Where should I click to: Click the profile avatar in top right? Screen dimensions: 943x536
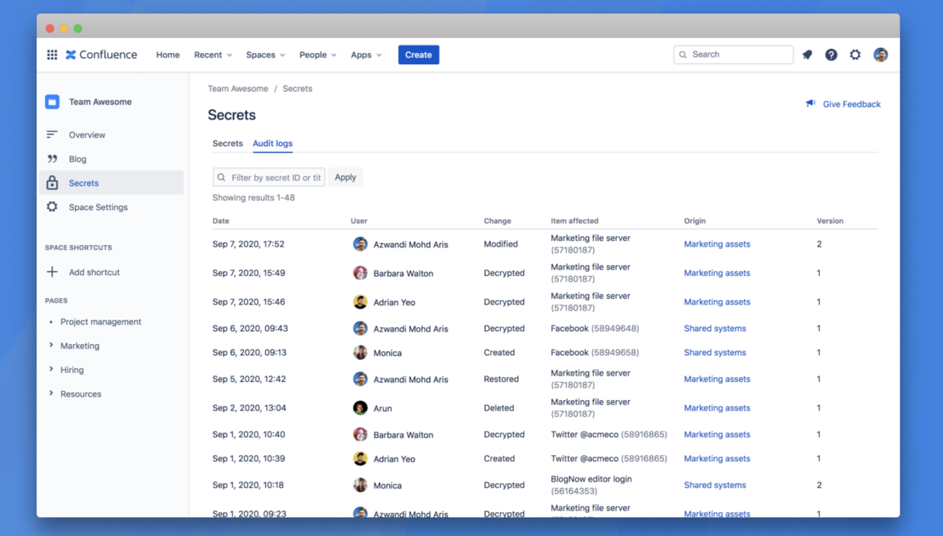[880, 54]
